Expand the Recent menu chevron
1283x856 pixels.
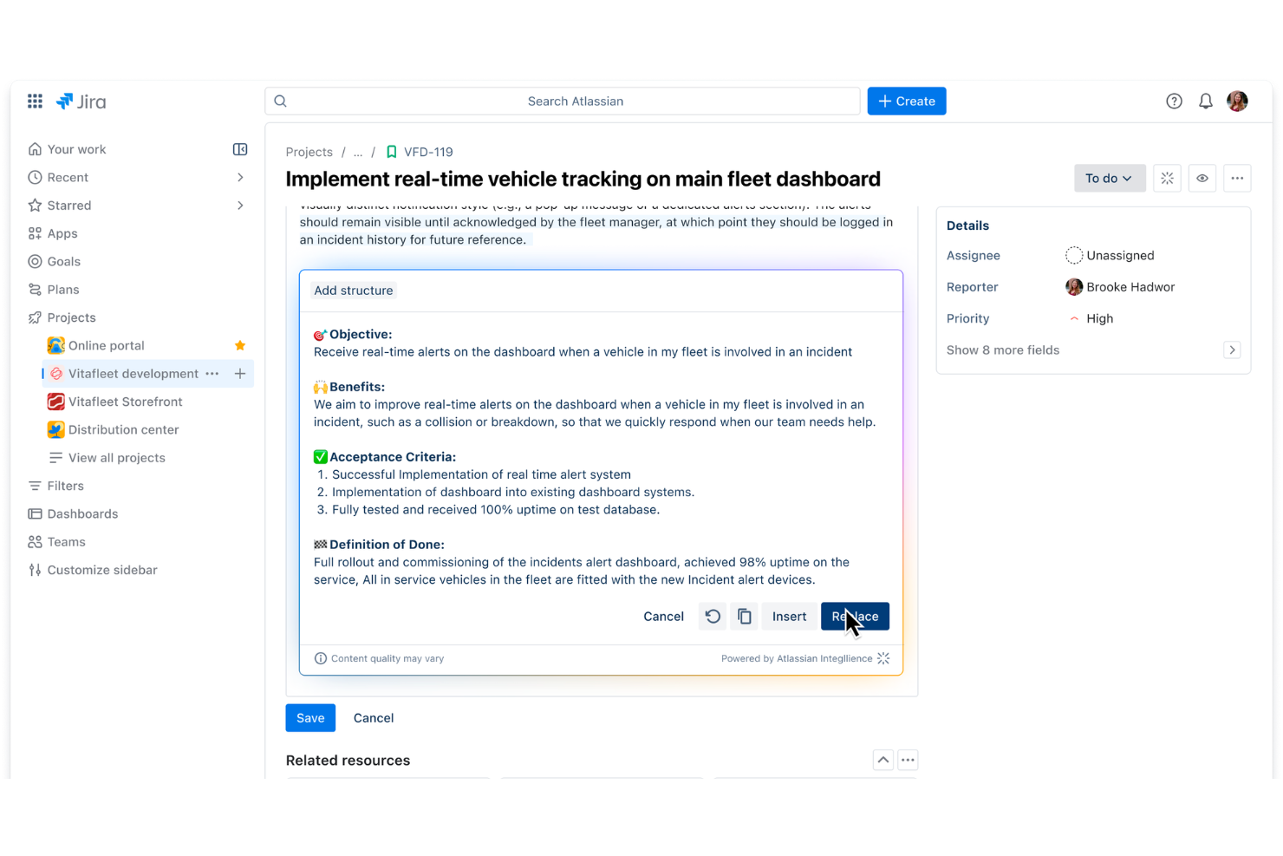(x=240, y=178)
